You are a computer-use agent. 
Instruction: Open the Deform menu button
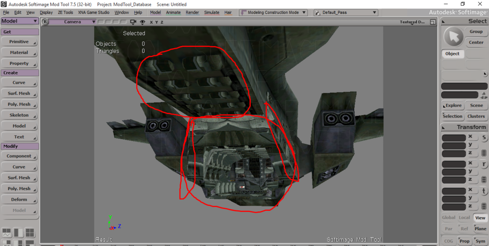point(19,200)
